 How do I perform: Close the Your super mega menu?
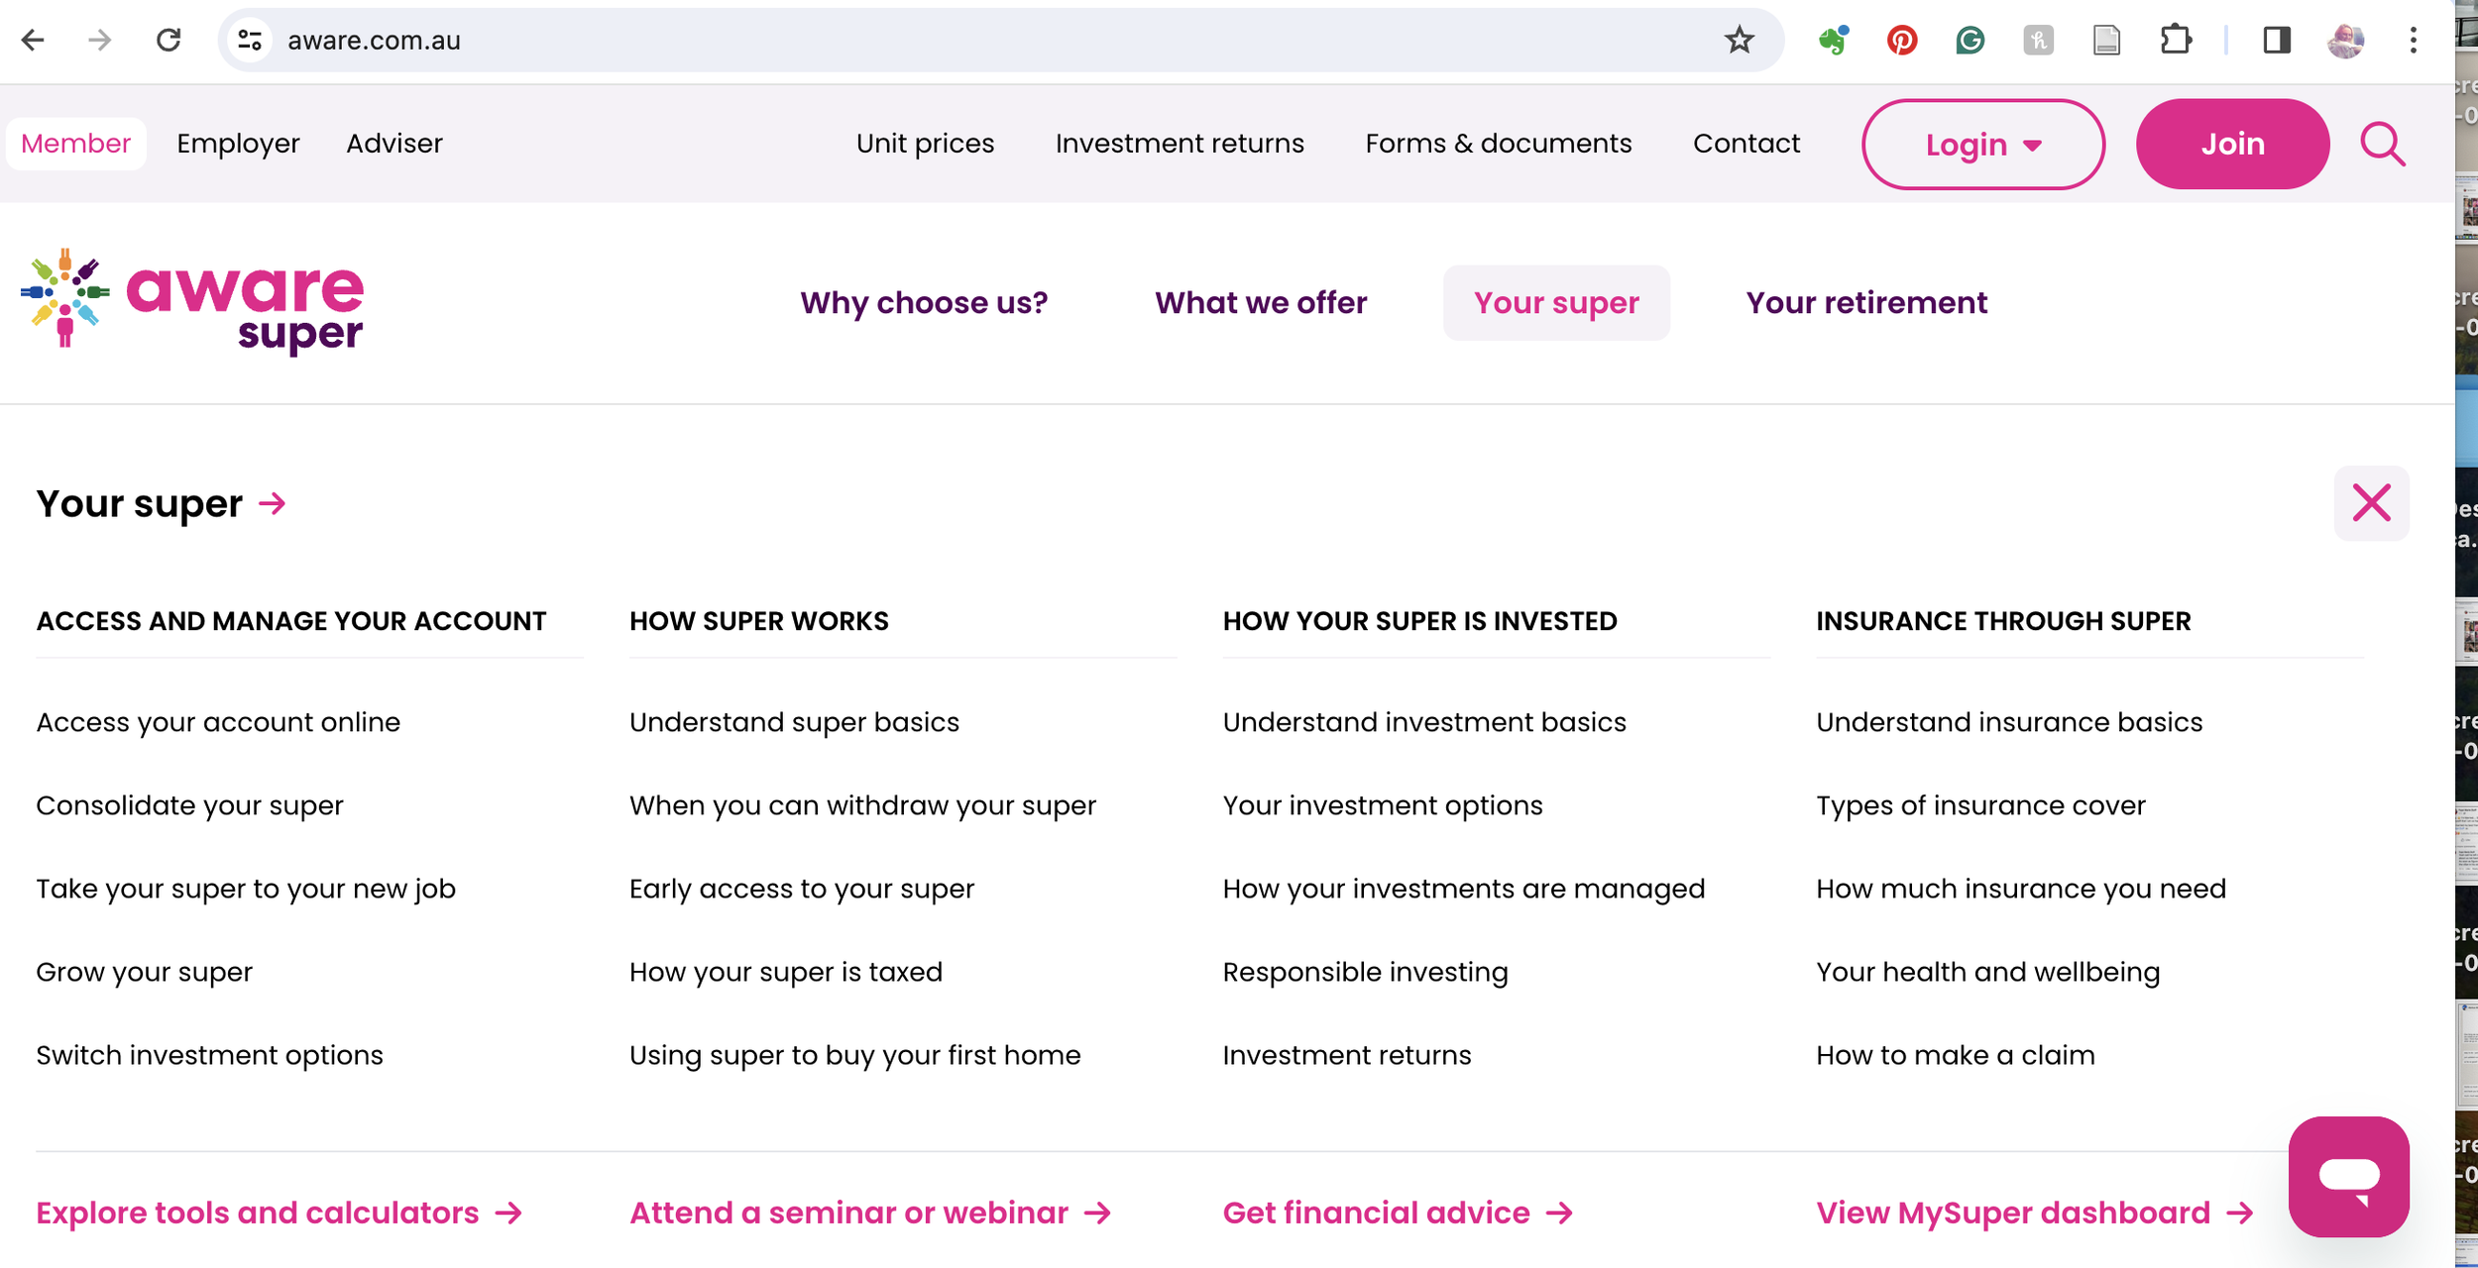[2370, 503]
